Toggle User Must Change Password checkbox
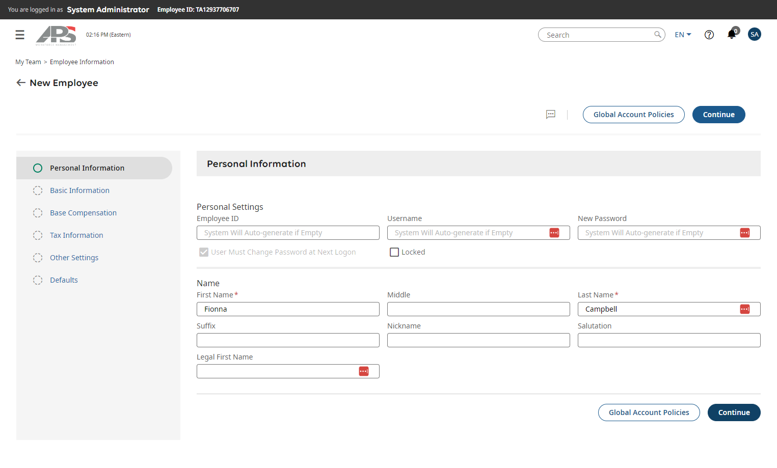 [204, 252]
